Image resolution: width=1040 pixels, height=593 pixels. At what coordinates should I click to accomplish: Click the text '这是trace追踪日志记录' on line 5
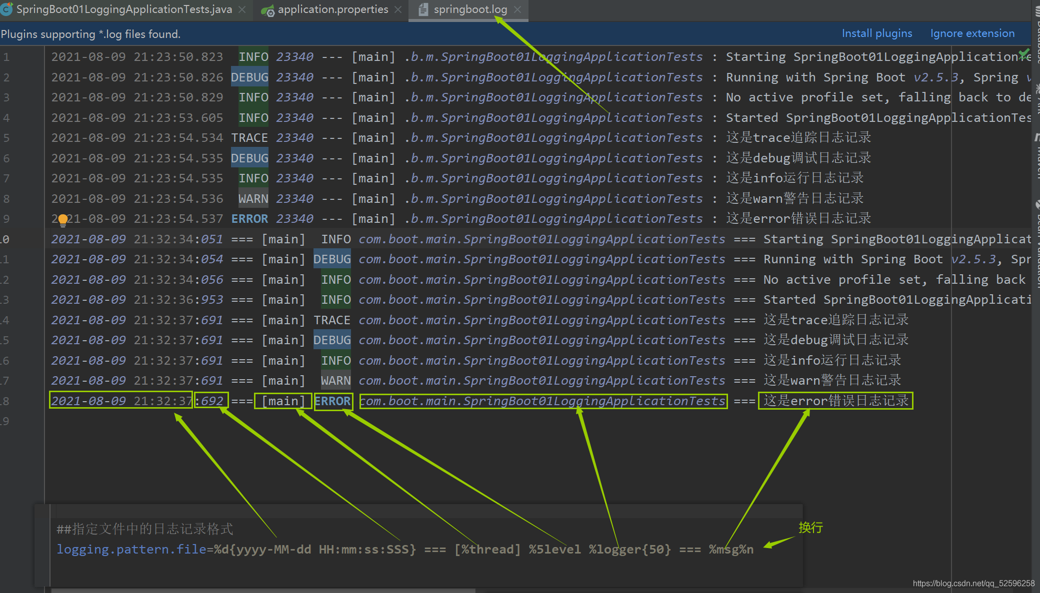coord(798,137)
